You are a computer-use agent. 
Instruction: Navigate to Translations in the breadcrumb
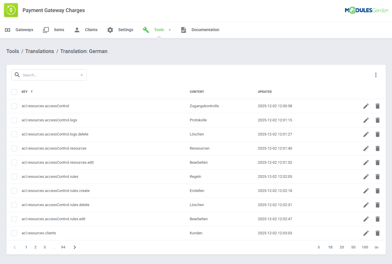click(x=40, y=51)
